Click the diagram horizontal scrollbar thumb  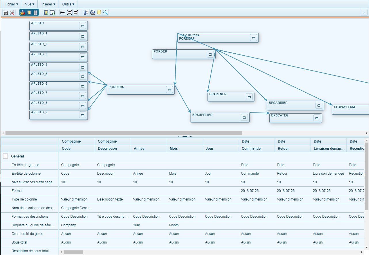point(124,133)
